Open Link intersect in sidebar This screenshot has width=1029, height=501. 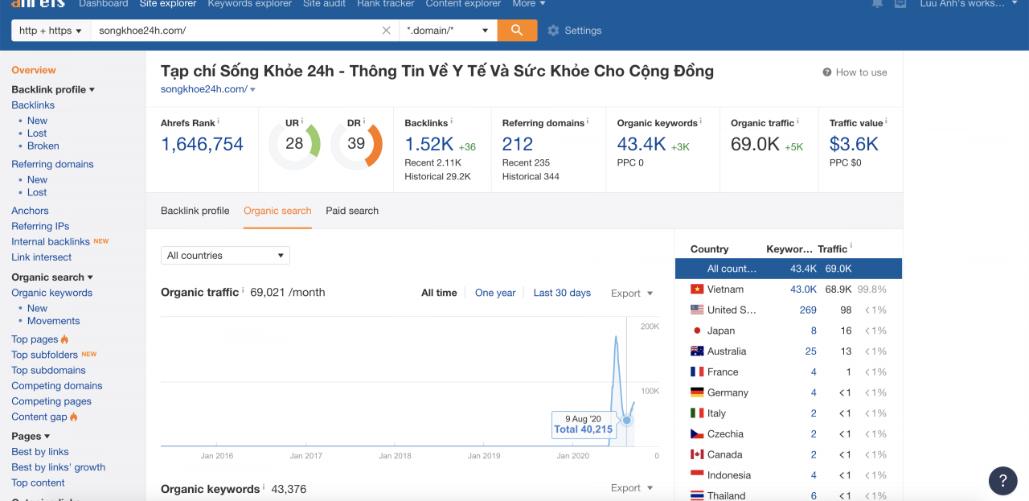click(42, 257)
